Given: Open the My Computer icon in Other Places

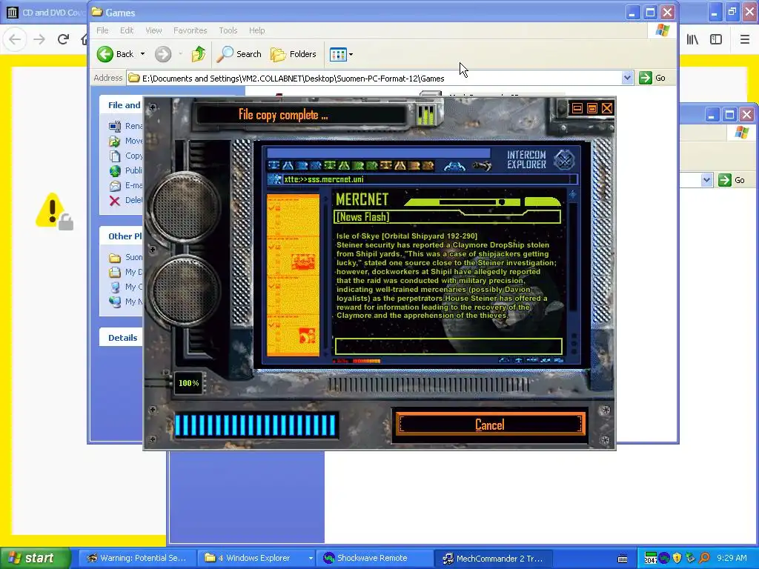Looking at the screenshot, I should 115,287.
